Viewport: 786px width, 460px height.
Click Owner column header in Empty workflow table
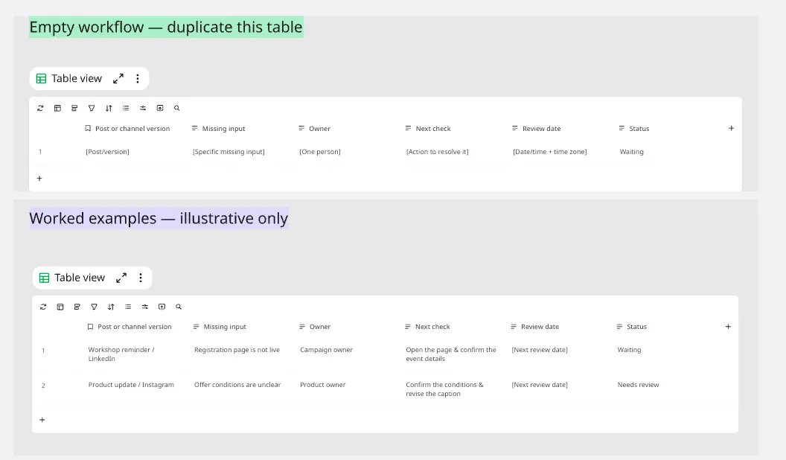tap(314, 129)
